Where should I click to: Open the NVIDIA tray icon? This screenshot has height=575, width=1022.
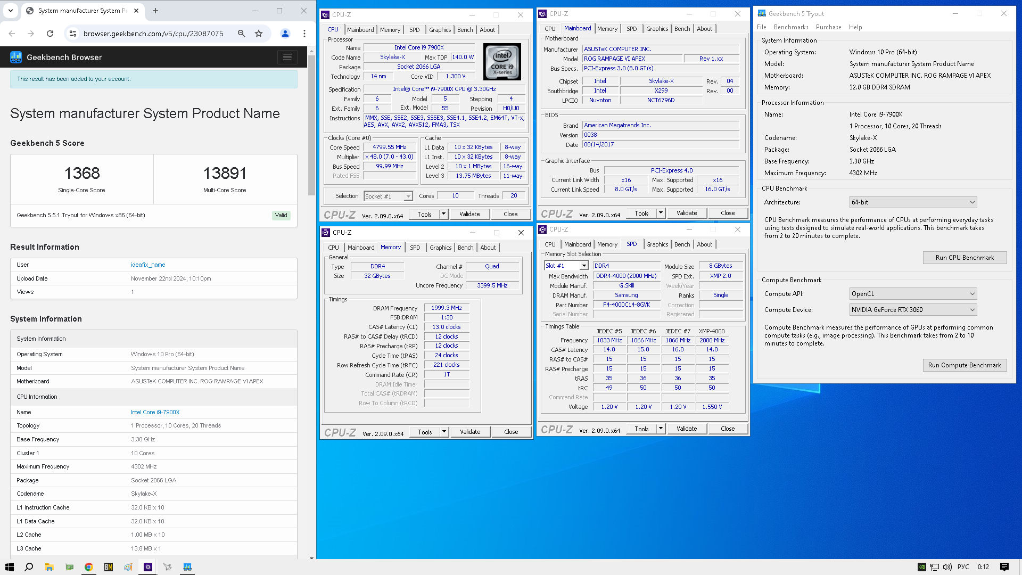921,567
